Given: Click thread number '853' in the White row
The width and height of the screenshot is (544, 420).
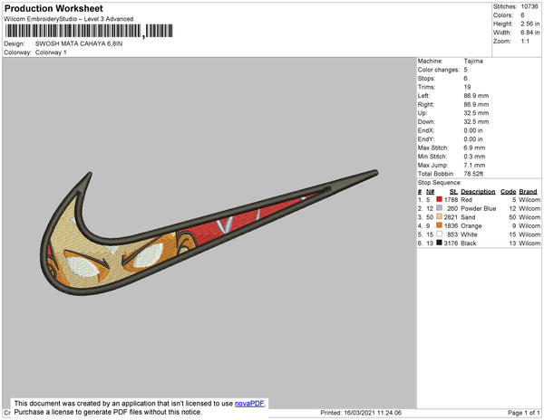Looking at the screenshot, I should (452, 234).
